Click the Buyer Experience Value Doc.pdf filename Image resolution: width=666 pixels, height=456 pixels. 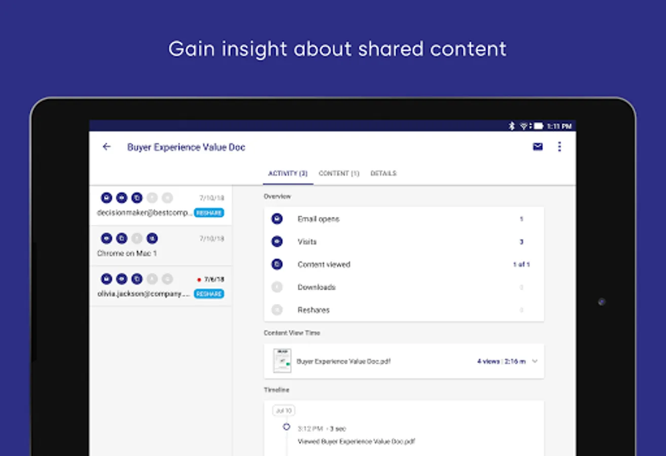(x=343, y=362)
